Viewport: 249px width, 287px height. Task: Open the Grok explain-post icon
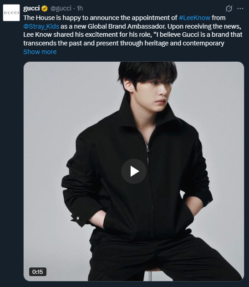(229, 9)
